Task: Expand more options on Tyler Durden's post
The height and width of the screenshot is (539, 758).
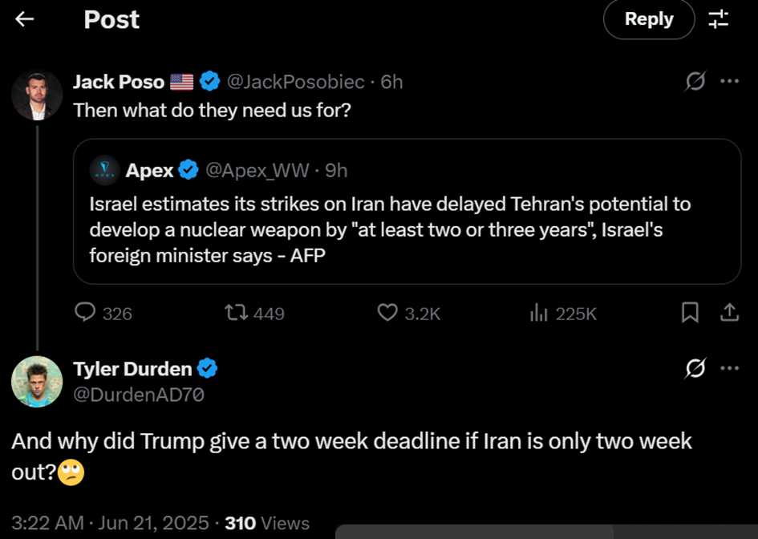Action: coord(729,368)
